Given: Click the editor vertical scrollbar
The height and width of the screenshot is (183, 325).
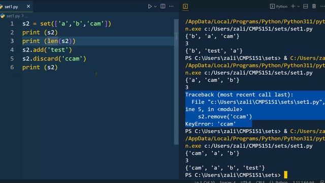Looking at the screenshot, I should click(x=176, y=82).
